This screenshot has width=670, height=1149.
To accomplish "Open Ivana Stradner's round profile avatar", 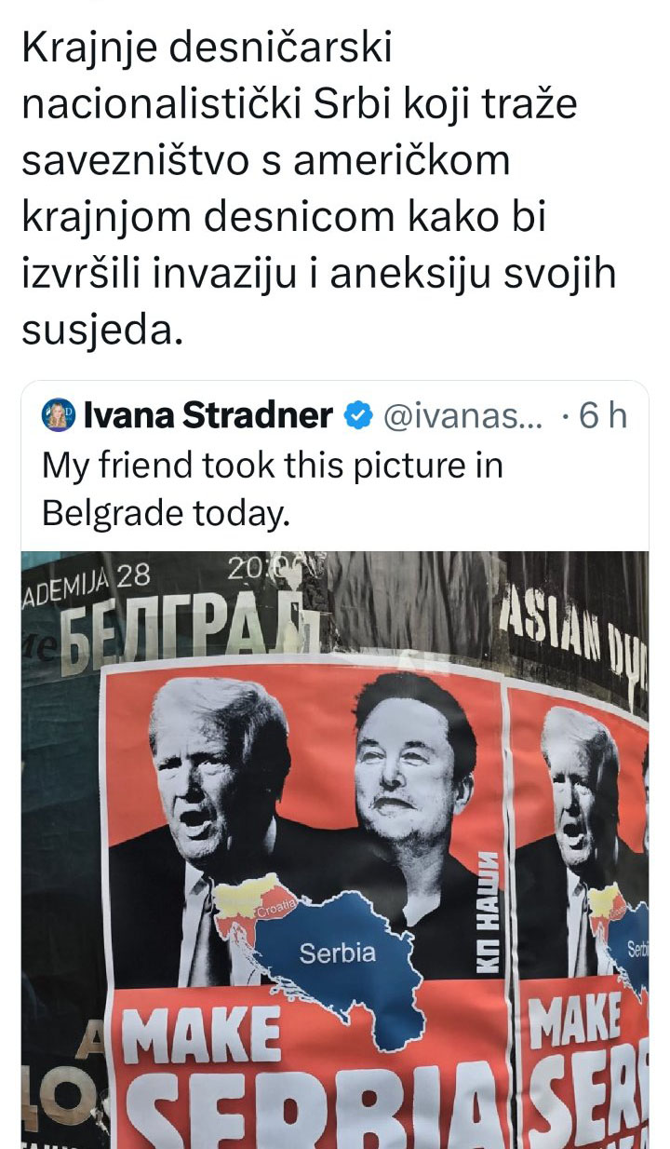I will click(x=60, y=416).
